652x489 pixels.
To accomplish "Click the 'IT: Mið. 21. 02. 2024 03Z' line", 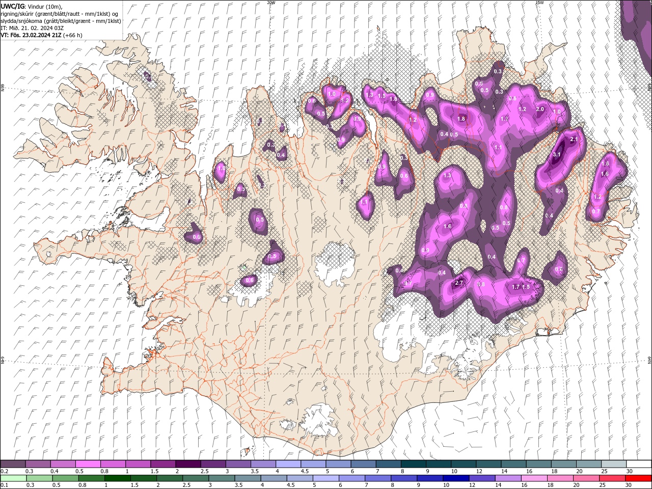I will tap(33, 28).
